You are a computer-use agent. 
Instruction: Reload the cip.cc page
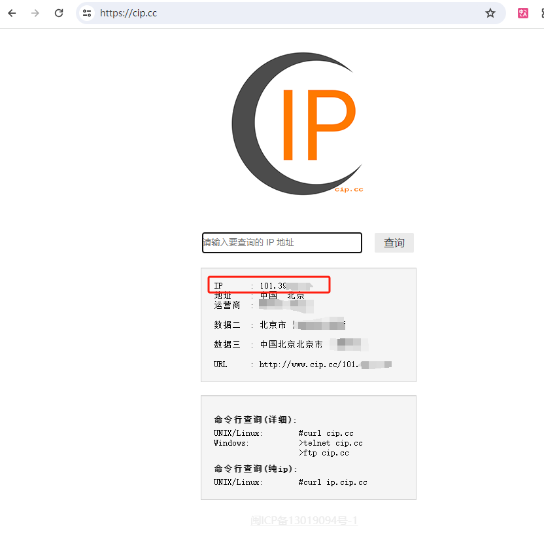59,13
